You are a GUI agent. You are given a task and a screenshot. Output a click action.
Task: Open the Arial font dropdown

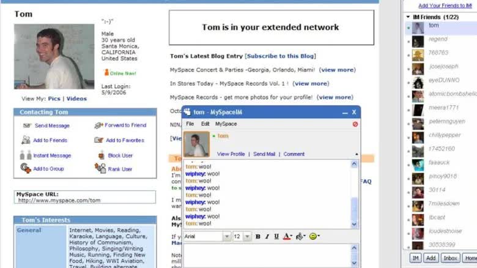(226, 236)
